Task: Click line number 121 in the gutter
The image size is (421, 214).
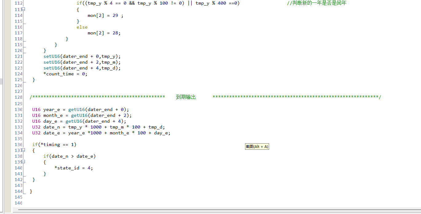Action: [18, 56]
